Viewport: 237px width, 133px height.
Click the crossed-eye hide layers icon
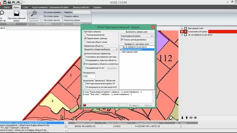tap(191, 117)
